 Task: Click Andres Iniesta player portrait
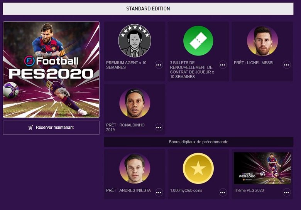point(134,168)
